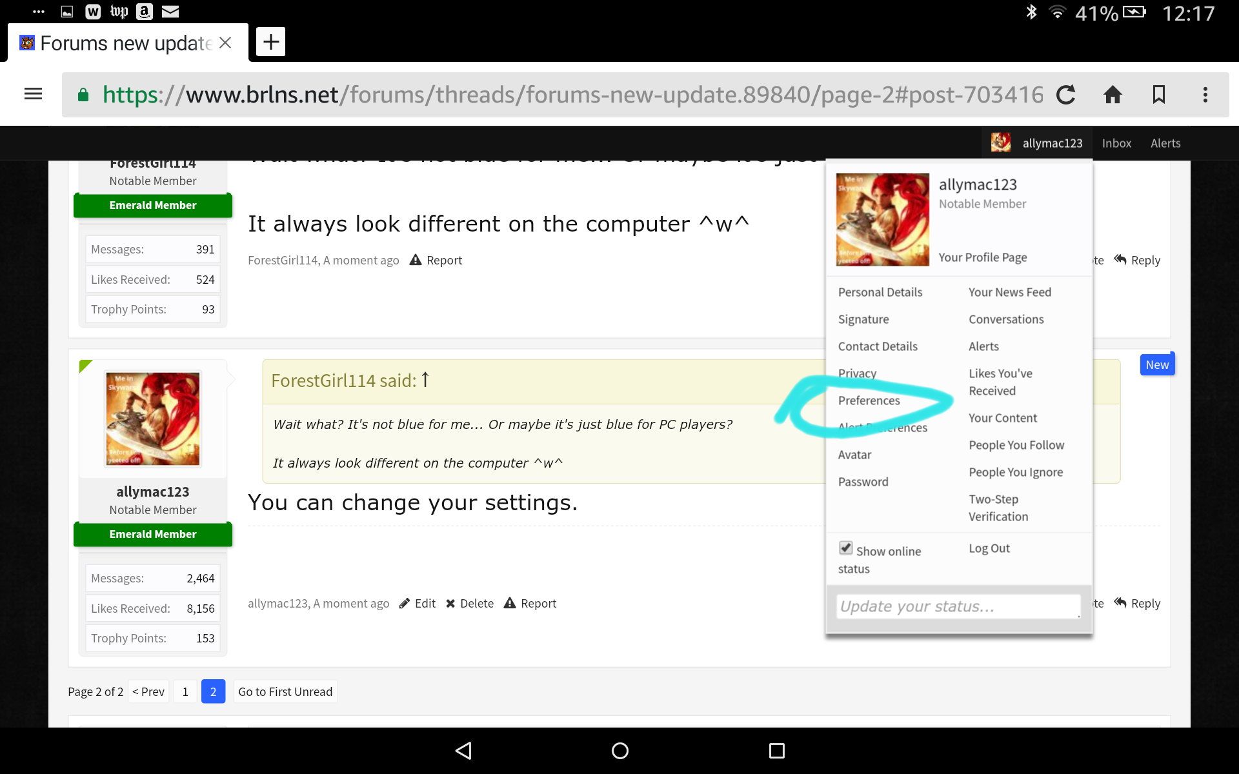Click Go to First Unread
This screenshot has width=1239, height=774.
[285, 691]
